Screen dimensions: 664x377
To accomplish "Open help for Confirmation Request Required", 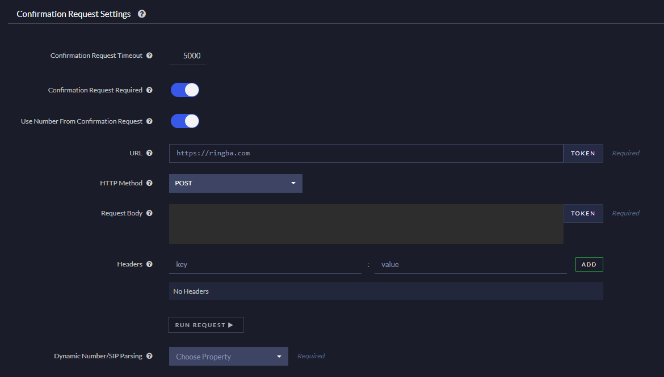I will (x=149, y=90).
